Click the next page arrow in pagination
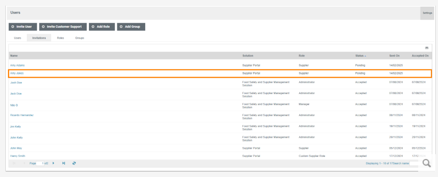 54,163
